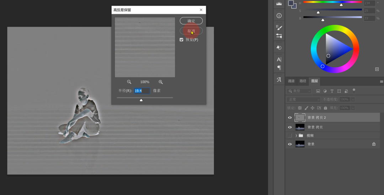Screen dimensions: 384x195
Task: Click the S value field
Action: click(x=369, y=11)
